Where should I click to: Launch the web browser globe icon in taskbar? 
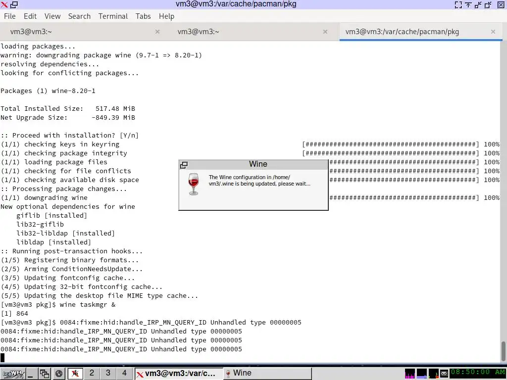(59, 374)
